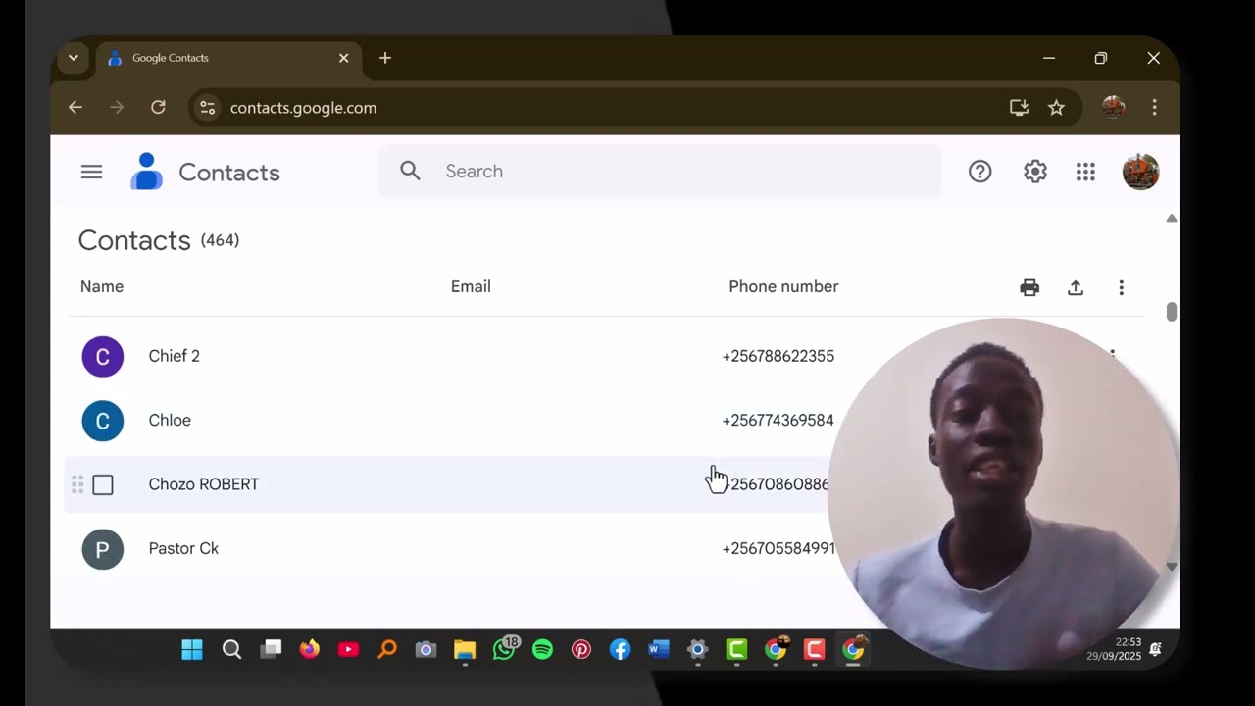
Task: Open the Chozo ROBERT contact
Action: [x=203, y=484]
